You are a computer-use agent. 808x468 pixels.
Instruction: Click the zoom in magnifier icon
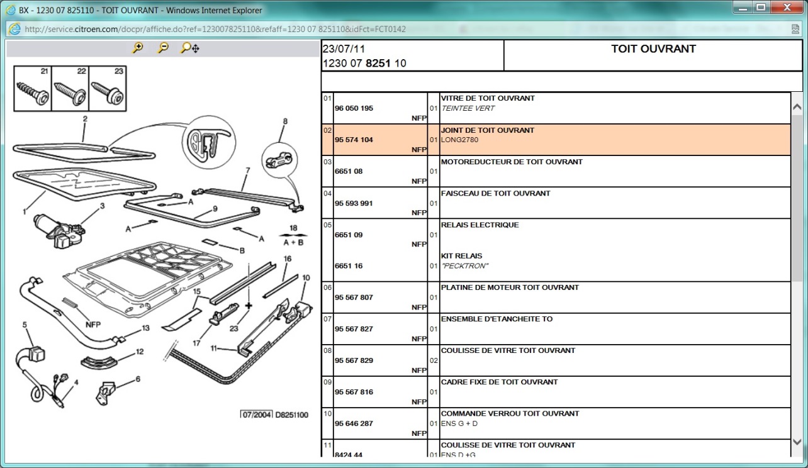[137, 48]
